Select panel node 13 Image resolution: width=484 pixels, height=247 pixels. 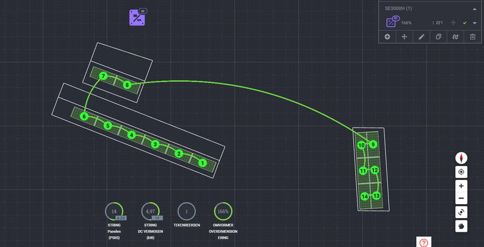coord(376,196)
